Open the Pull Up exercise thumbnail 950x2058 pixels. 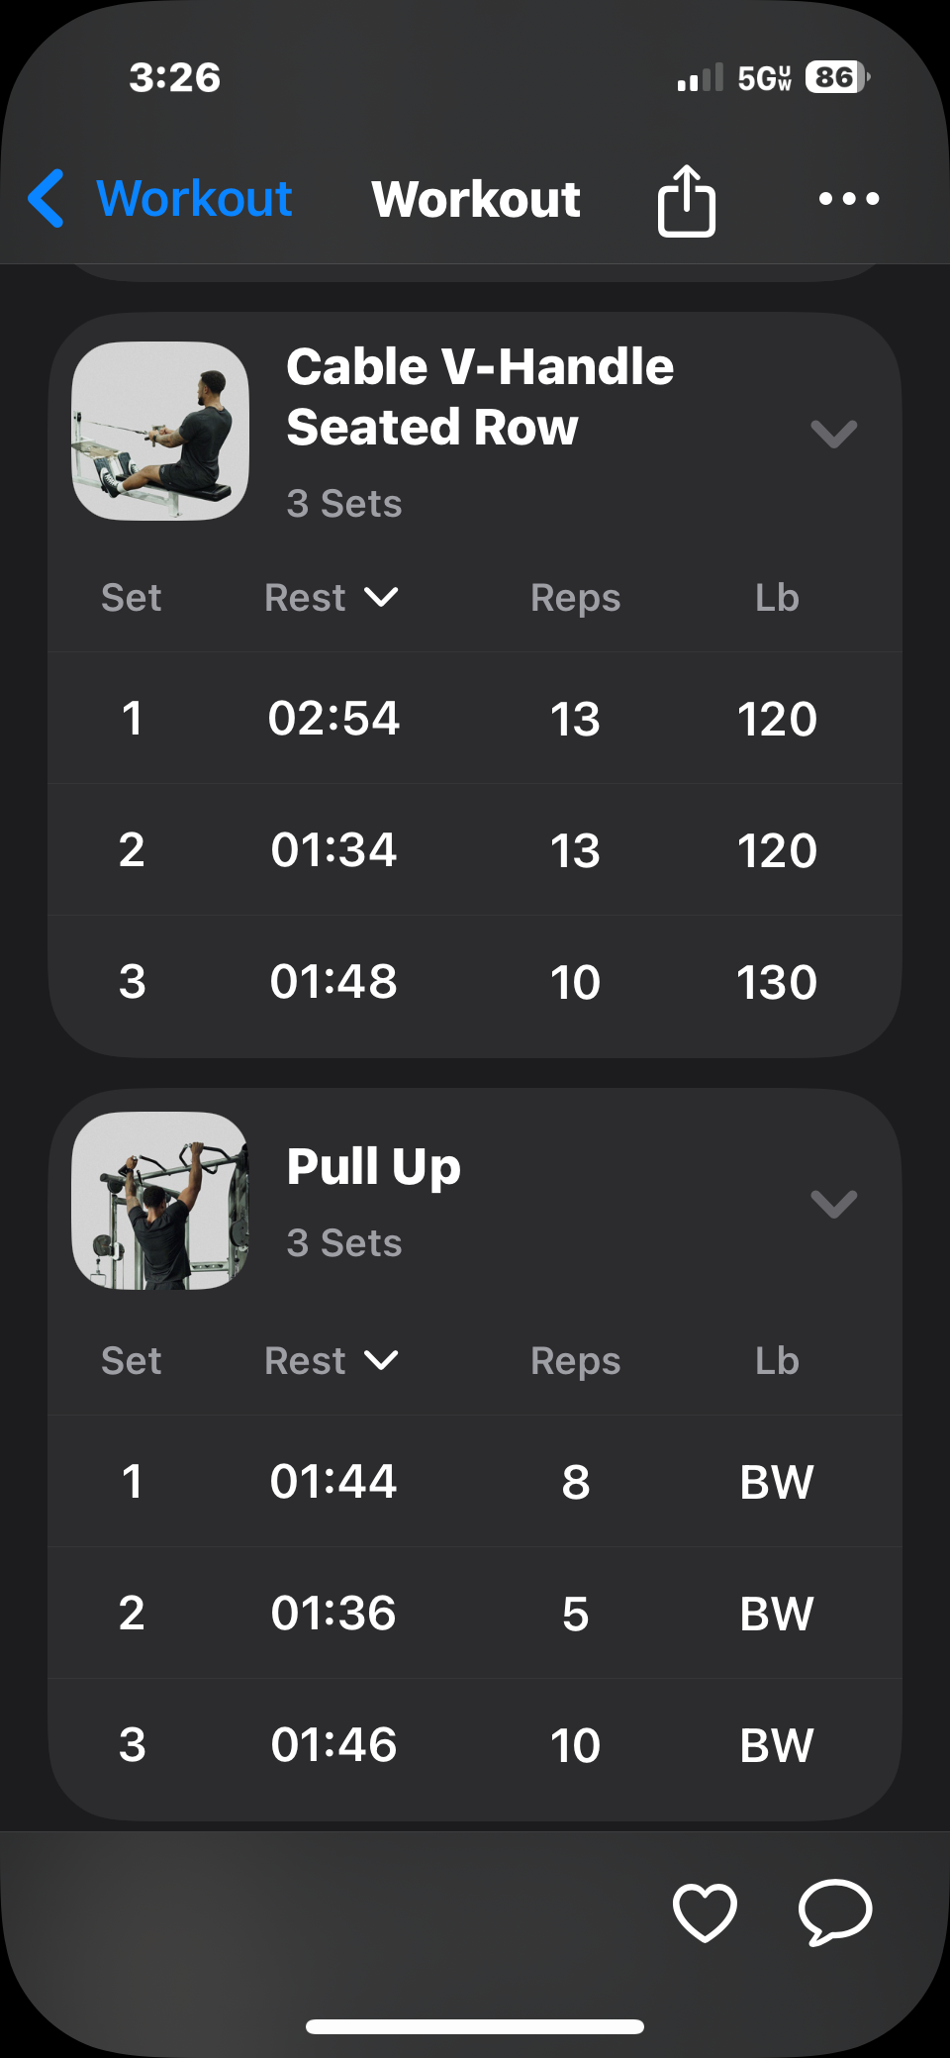[160, 1201]
